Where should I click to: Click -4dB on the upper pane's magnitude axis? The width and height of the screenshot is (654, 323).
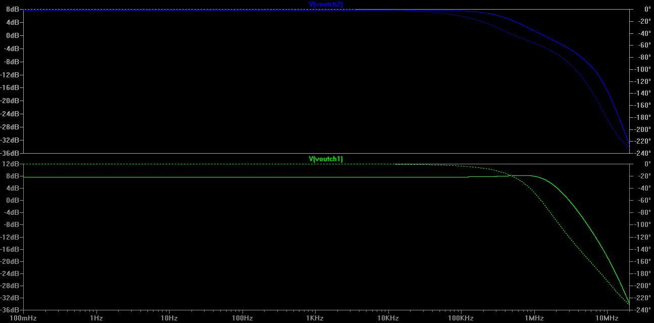point(12,49)
